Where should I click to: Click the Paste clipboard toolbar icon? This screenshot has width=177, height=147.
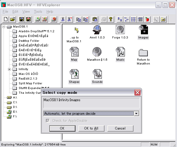[95, 19]
